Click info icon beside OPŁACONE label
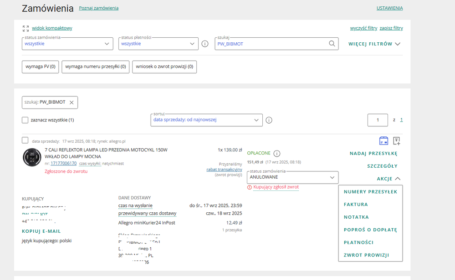 [x=277, y=154]
